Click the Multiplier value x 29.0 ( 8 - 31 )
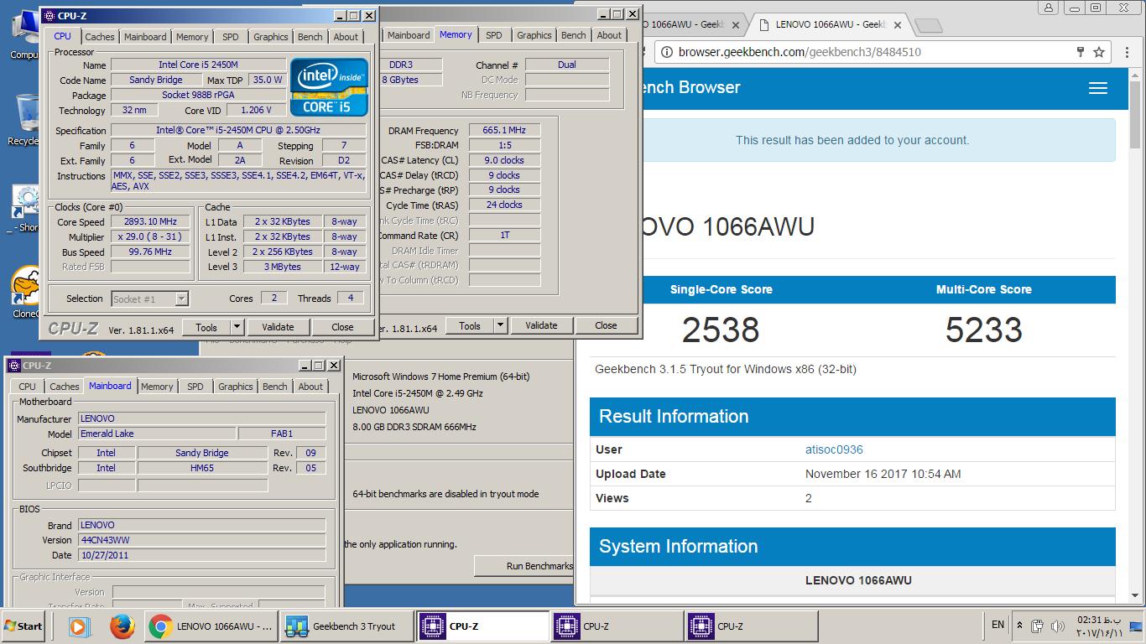This screenshot has width=1146, height=644. (150, 237)
